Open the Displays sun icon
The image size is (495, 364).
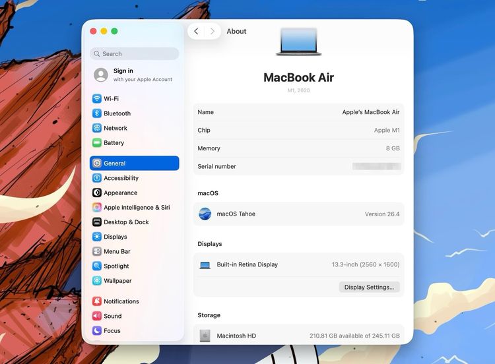pyautogui.click(x=97, y=237)
